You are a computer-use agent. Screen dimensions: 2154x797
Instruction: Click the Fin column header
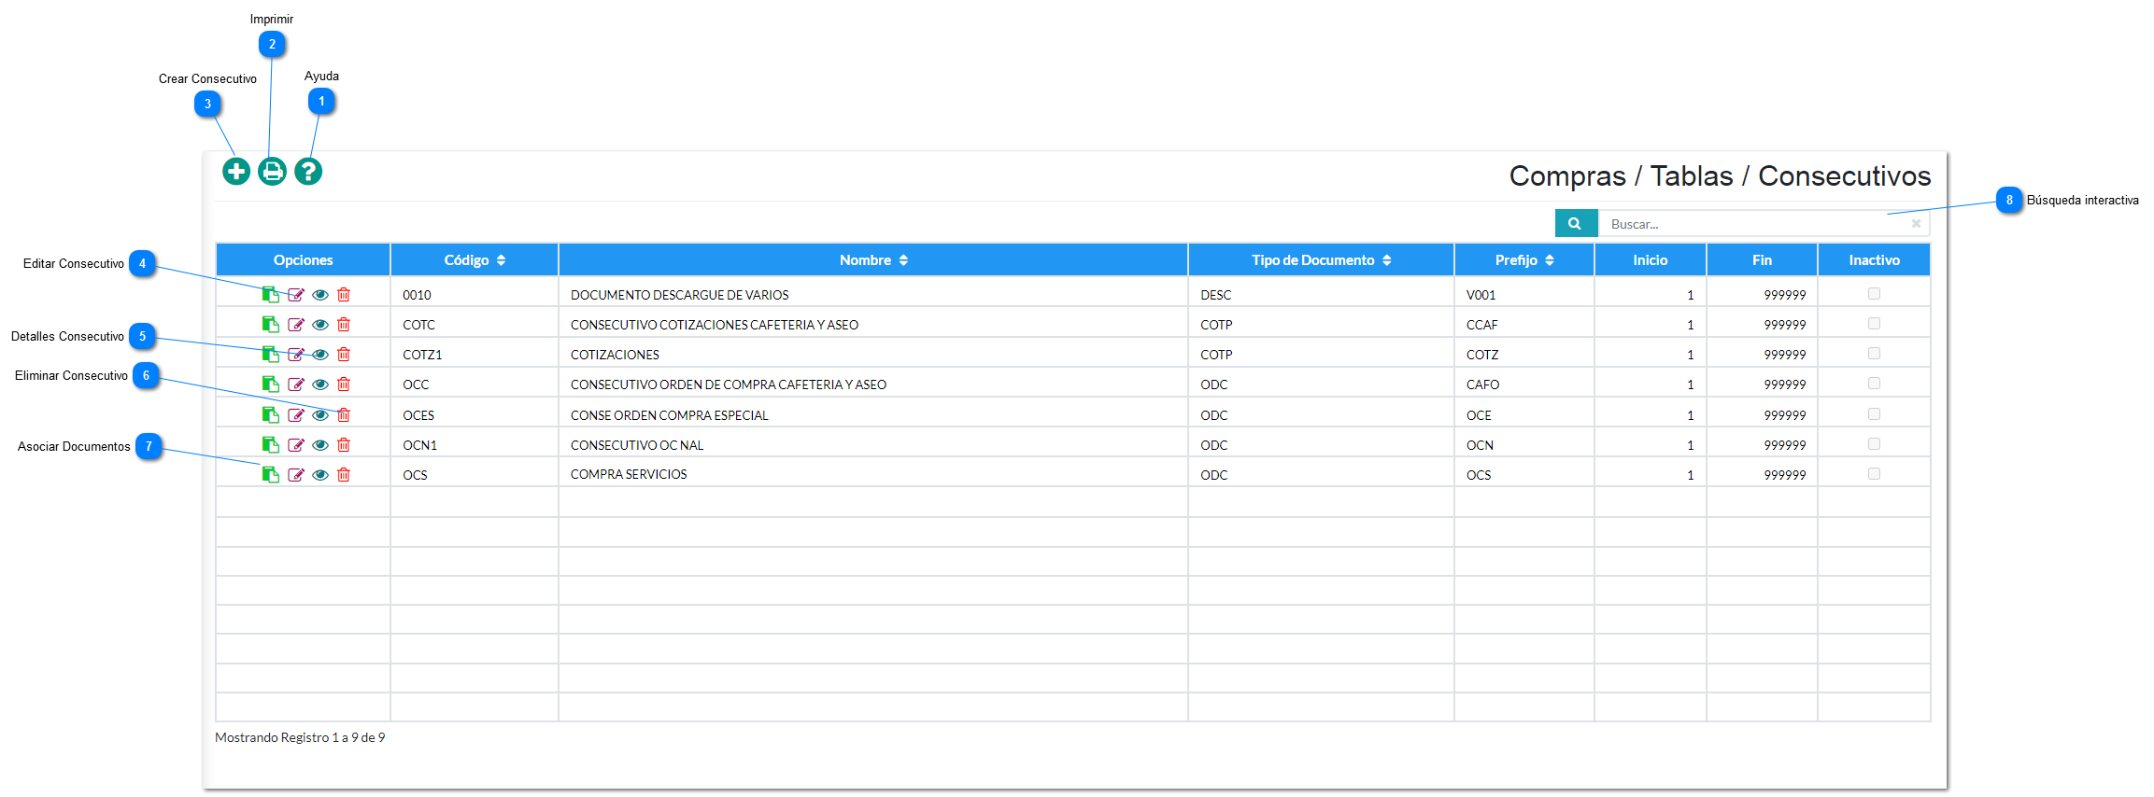[1762, 260]
